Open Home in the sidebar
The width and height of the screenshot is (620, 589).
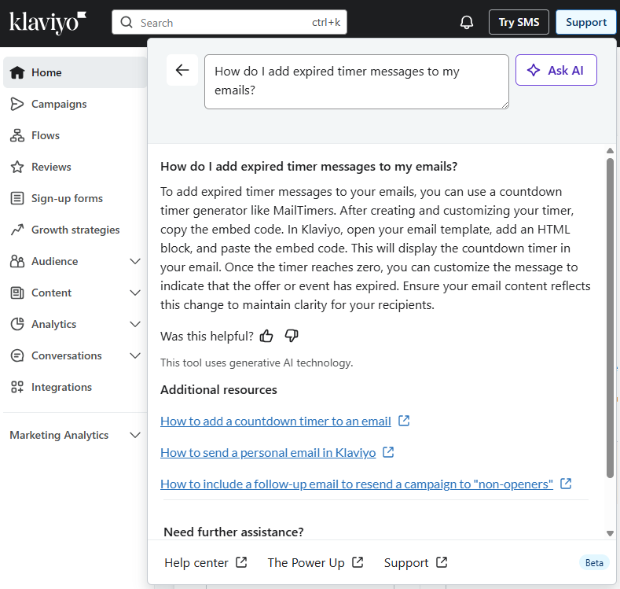75,72
